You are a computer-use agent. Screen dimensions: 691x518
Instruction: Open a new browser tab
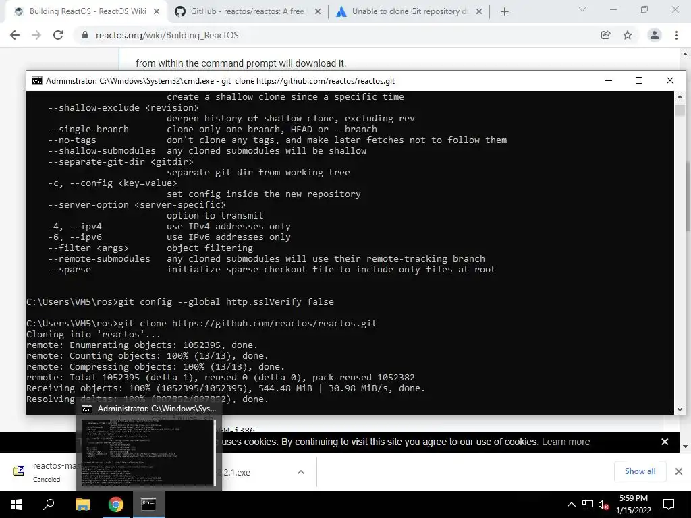pyautogui.click(x=505, y=12)
